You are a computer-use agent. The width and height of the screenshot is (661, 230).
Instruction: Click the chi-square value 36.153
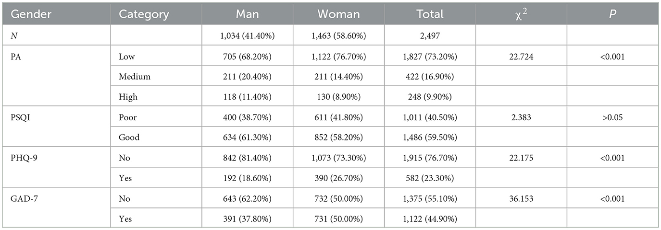tap(521, 198)
